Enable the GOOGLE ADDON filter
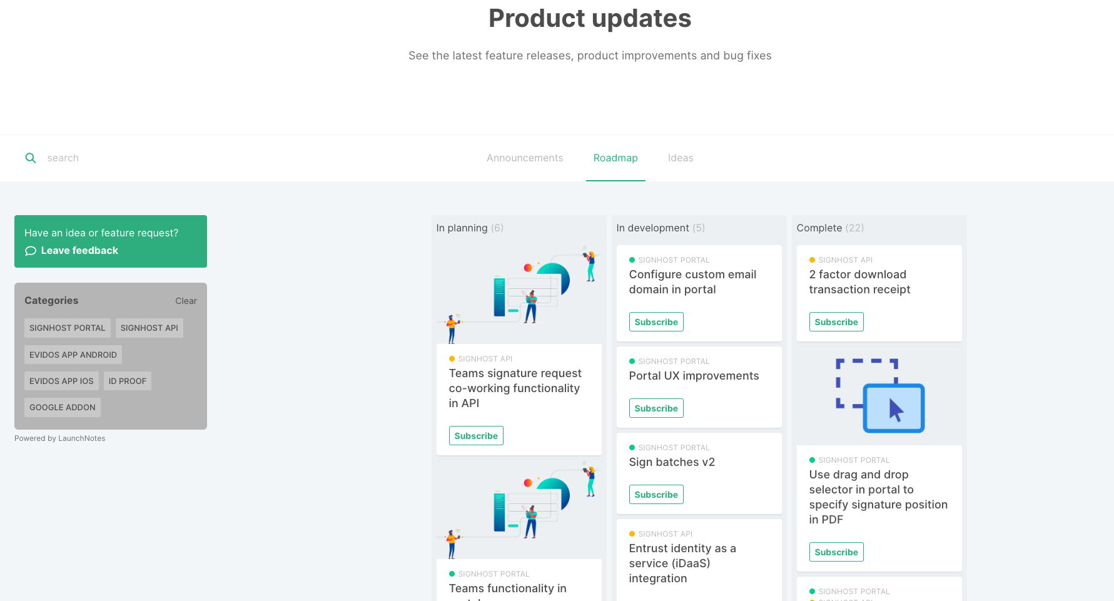The width and height of the screenshot is (1114, 601). (x=62, y=407)
